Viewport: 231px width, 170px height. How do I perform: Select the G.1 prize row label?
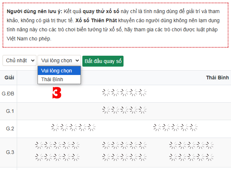[x=10, y=110]
